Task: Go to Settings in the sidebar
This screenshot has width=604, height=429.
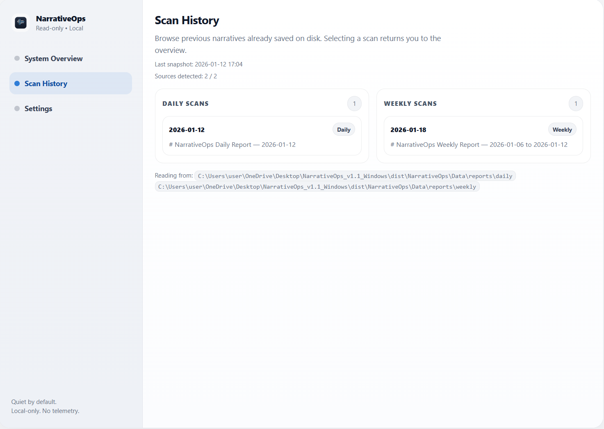Action: 38,109
